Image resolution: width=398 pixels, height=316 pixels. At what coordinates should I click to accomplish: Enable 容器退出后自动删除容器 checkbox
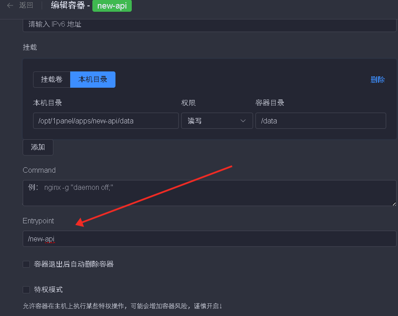(26, 264)
